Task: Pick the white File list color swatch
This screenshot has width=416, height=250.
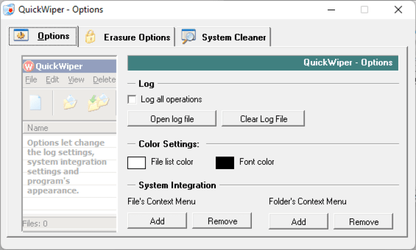Action: pos(136,162)
